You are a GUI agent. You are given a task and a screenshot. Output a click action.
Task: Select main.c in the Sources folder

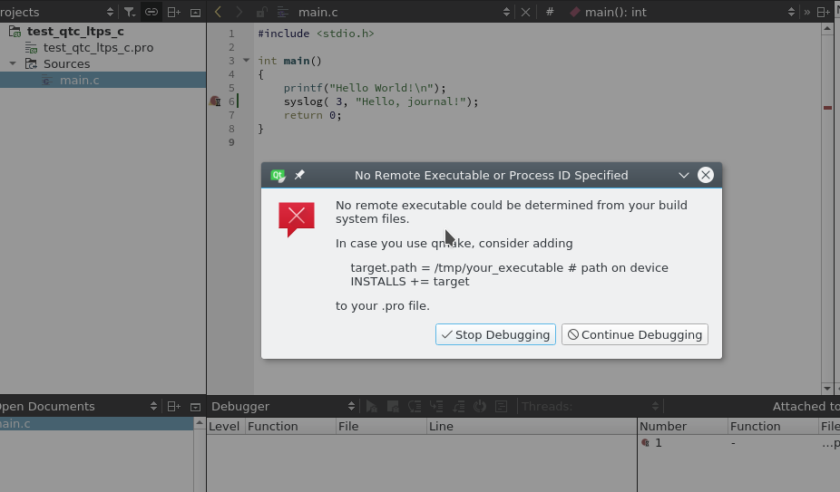point(80,80)
